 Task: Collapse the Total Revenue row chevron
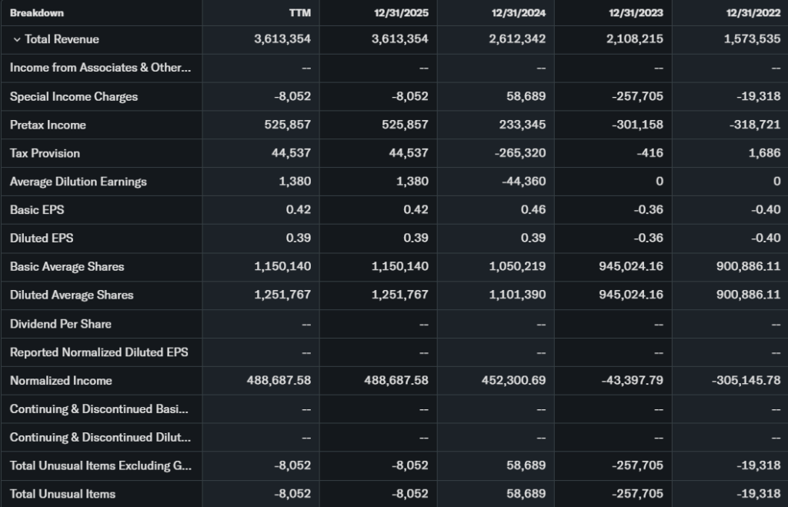(16, 39)
